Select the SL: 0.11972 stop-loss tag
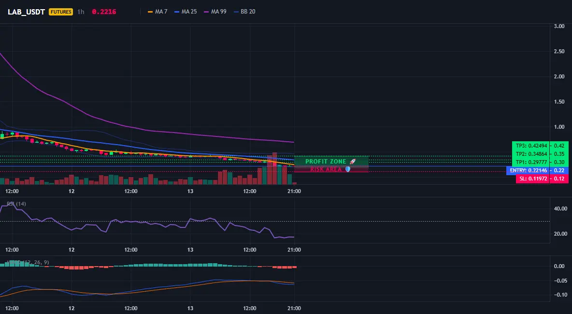The height and width of the screenshot is (314, 572). [x=532, y=179]
